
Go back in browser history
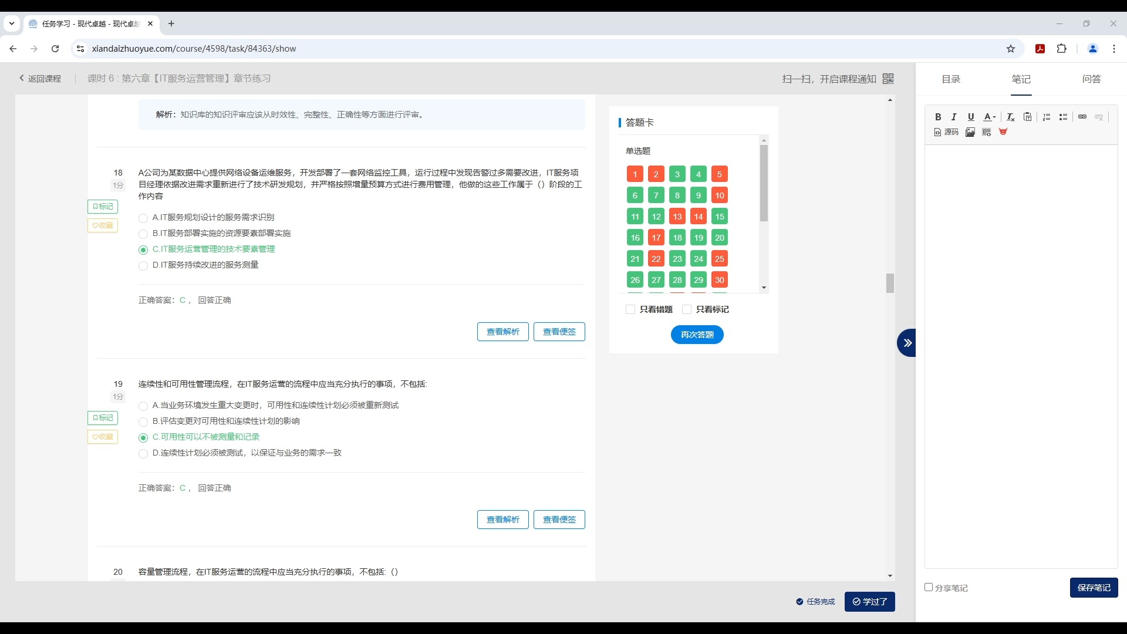pyautogui.click(x=13, y=49)
